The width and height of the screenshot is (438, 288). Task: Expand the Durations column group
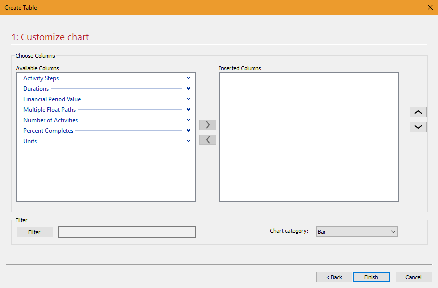[x=188, y=88]
